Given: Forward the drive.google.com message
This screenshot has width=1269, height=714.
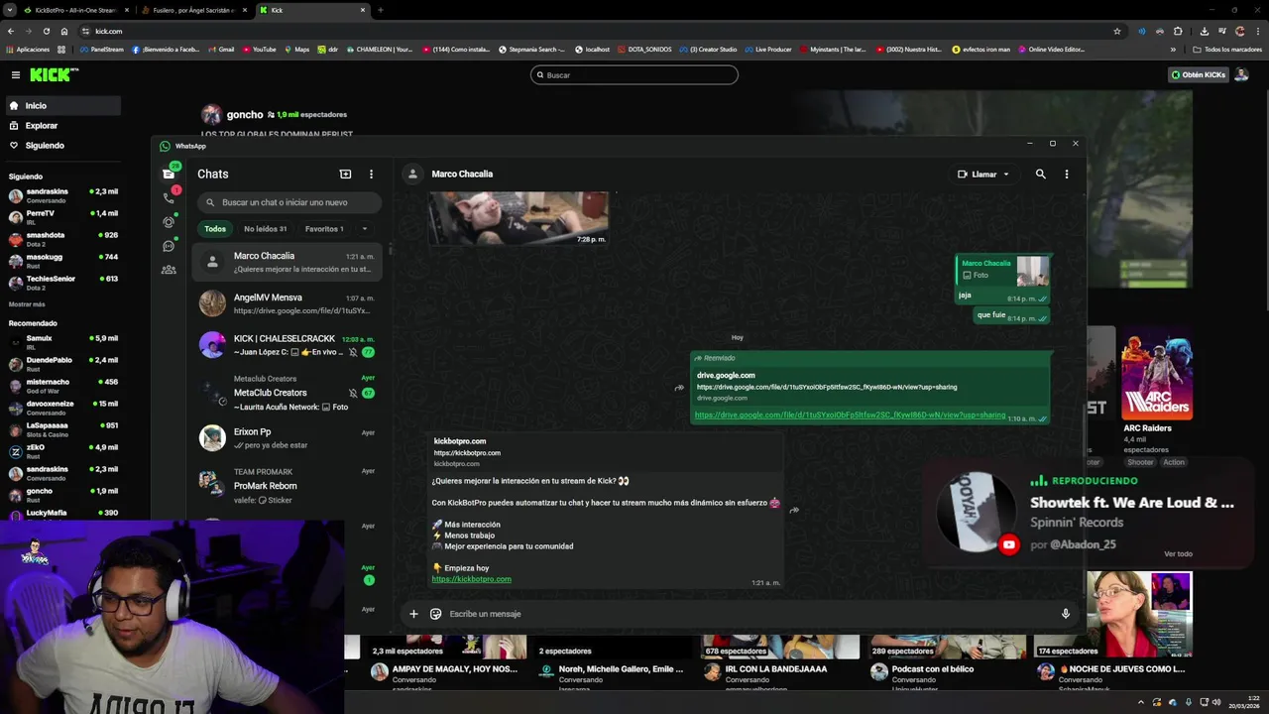Looking at the screenshot, I should pos(679,388).
